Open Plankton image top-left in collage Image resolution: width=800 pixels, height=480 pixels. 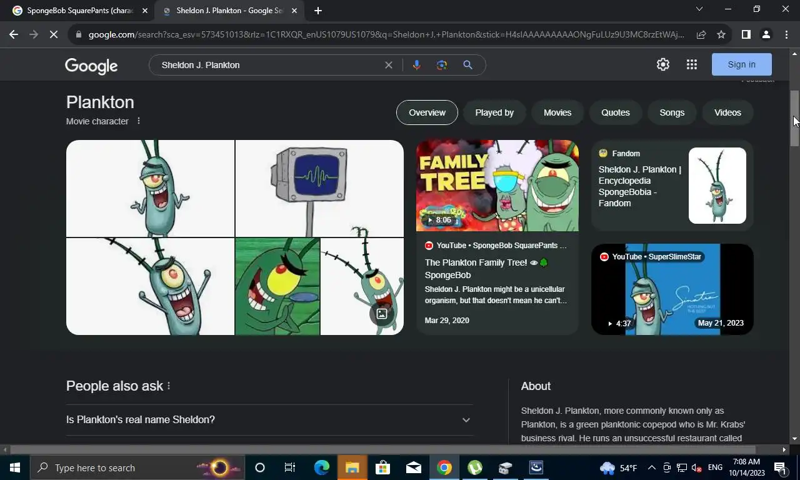point(150,188)
